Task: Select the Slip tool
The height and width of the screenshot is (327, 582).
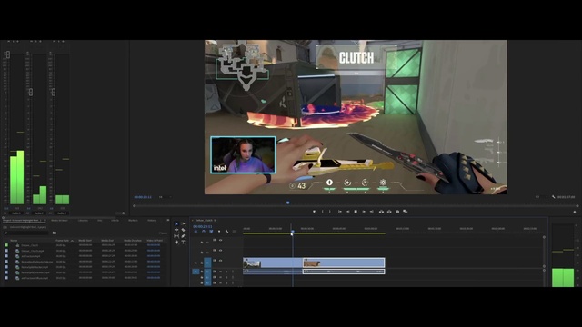Action: (x=176, y=236)
